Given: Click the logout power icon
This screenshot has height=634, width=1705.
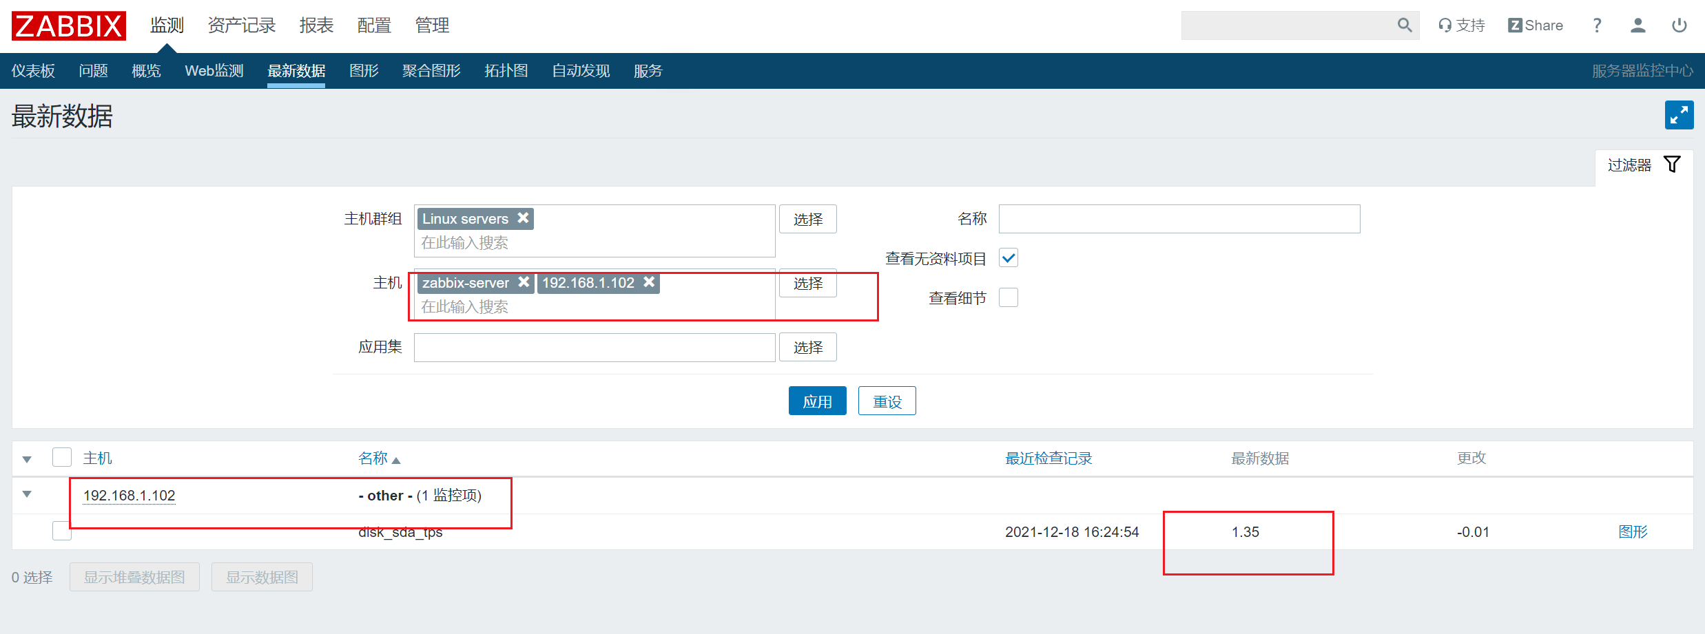Looking at the screenshot, I should click(1680, 25).
